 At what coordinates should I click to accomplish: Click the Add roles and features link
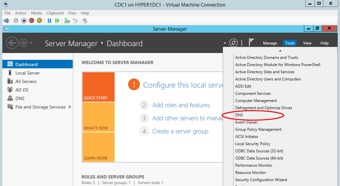tap(181, 105)
